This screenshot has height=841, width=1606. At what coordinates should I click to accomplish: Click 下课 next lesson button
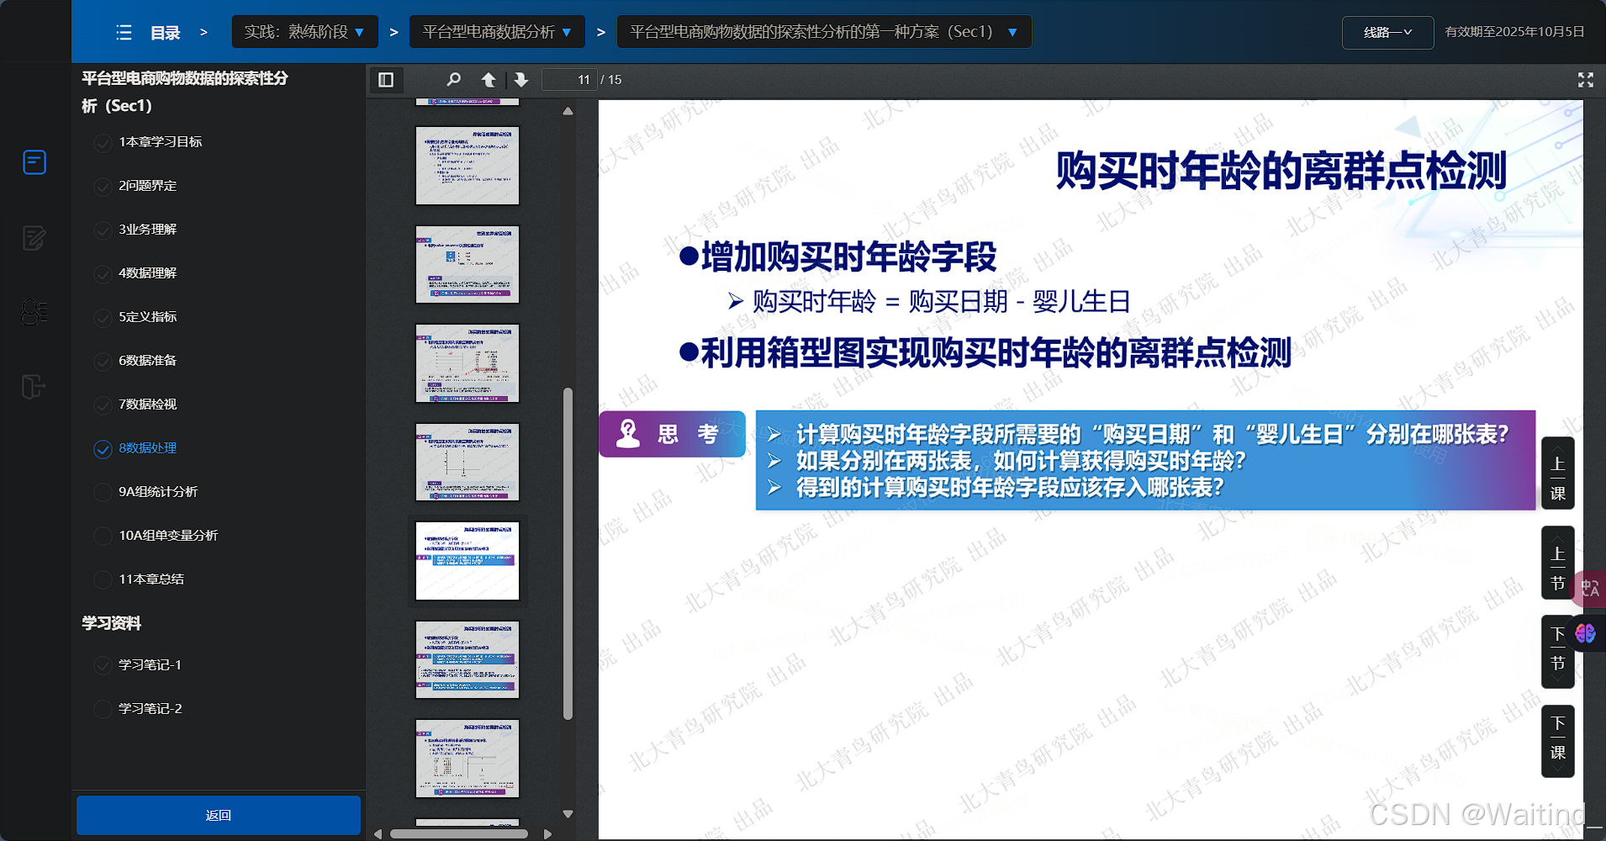(1558, 741)
